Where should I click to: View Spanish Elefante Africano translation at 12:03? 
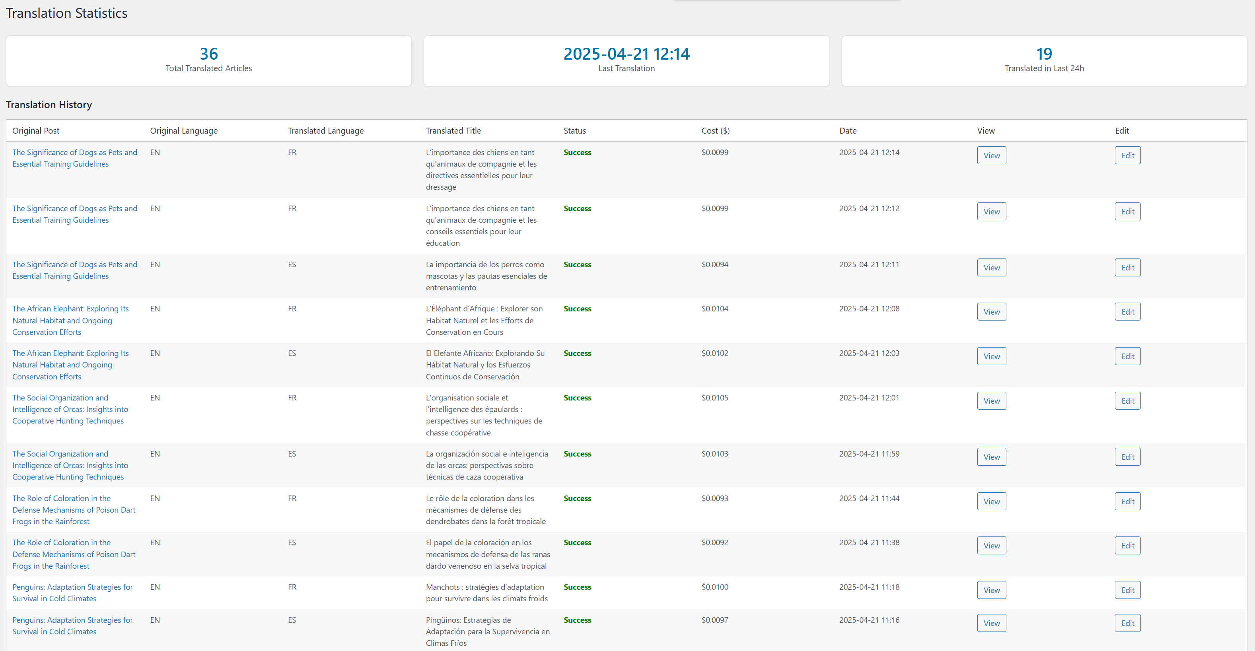click(x=991, y=356)
